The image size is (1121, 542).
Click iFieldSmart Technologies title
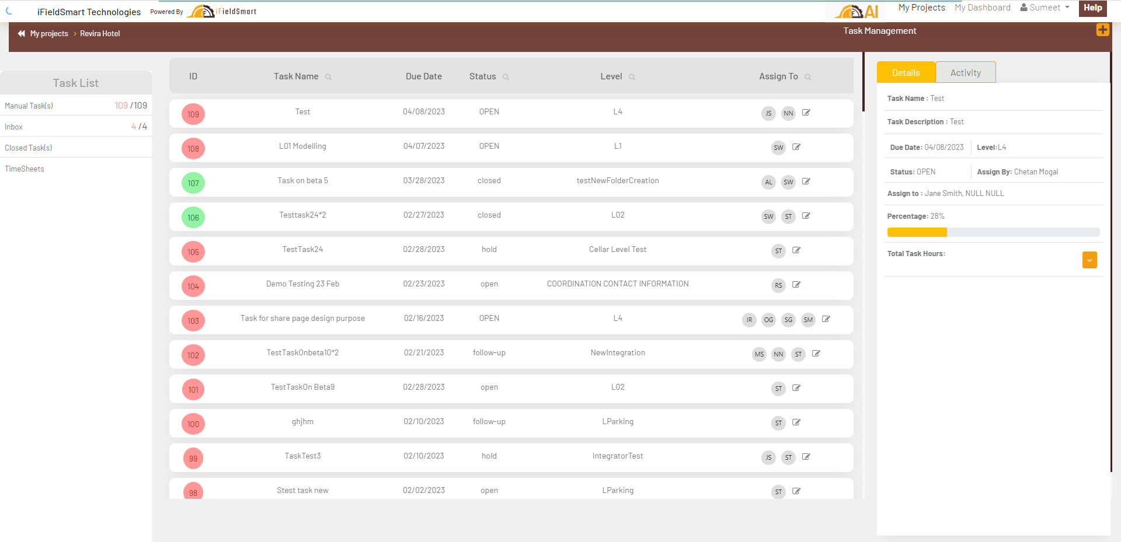click(89, 12)
